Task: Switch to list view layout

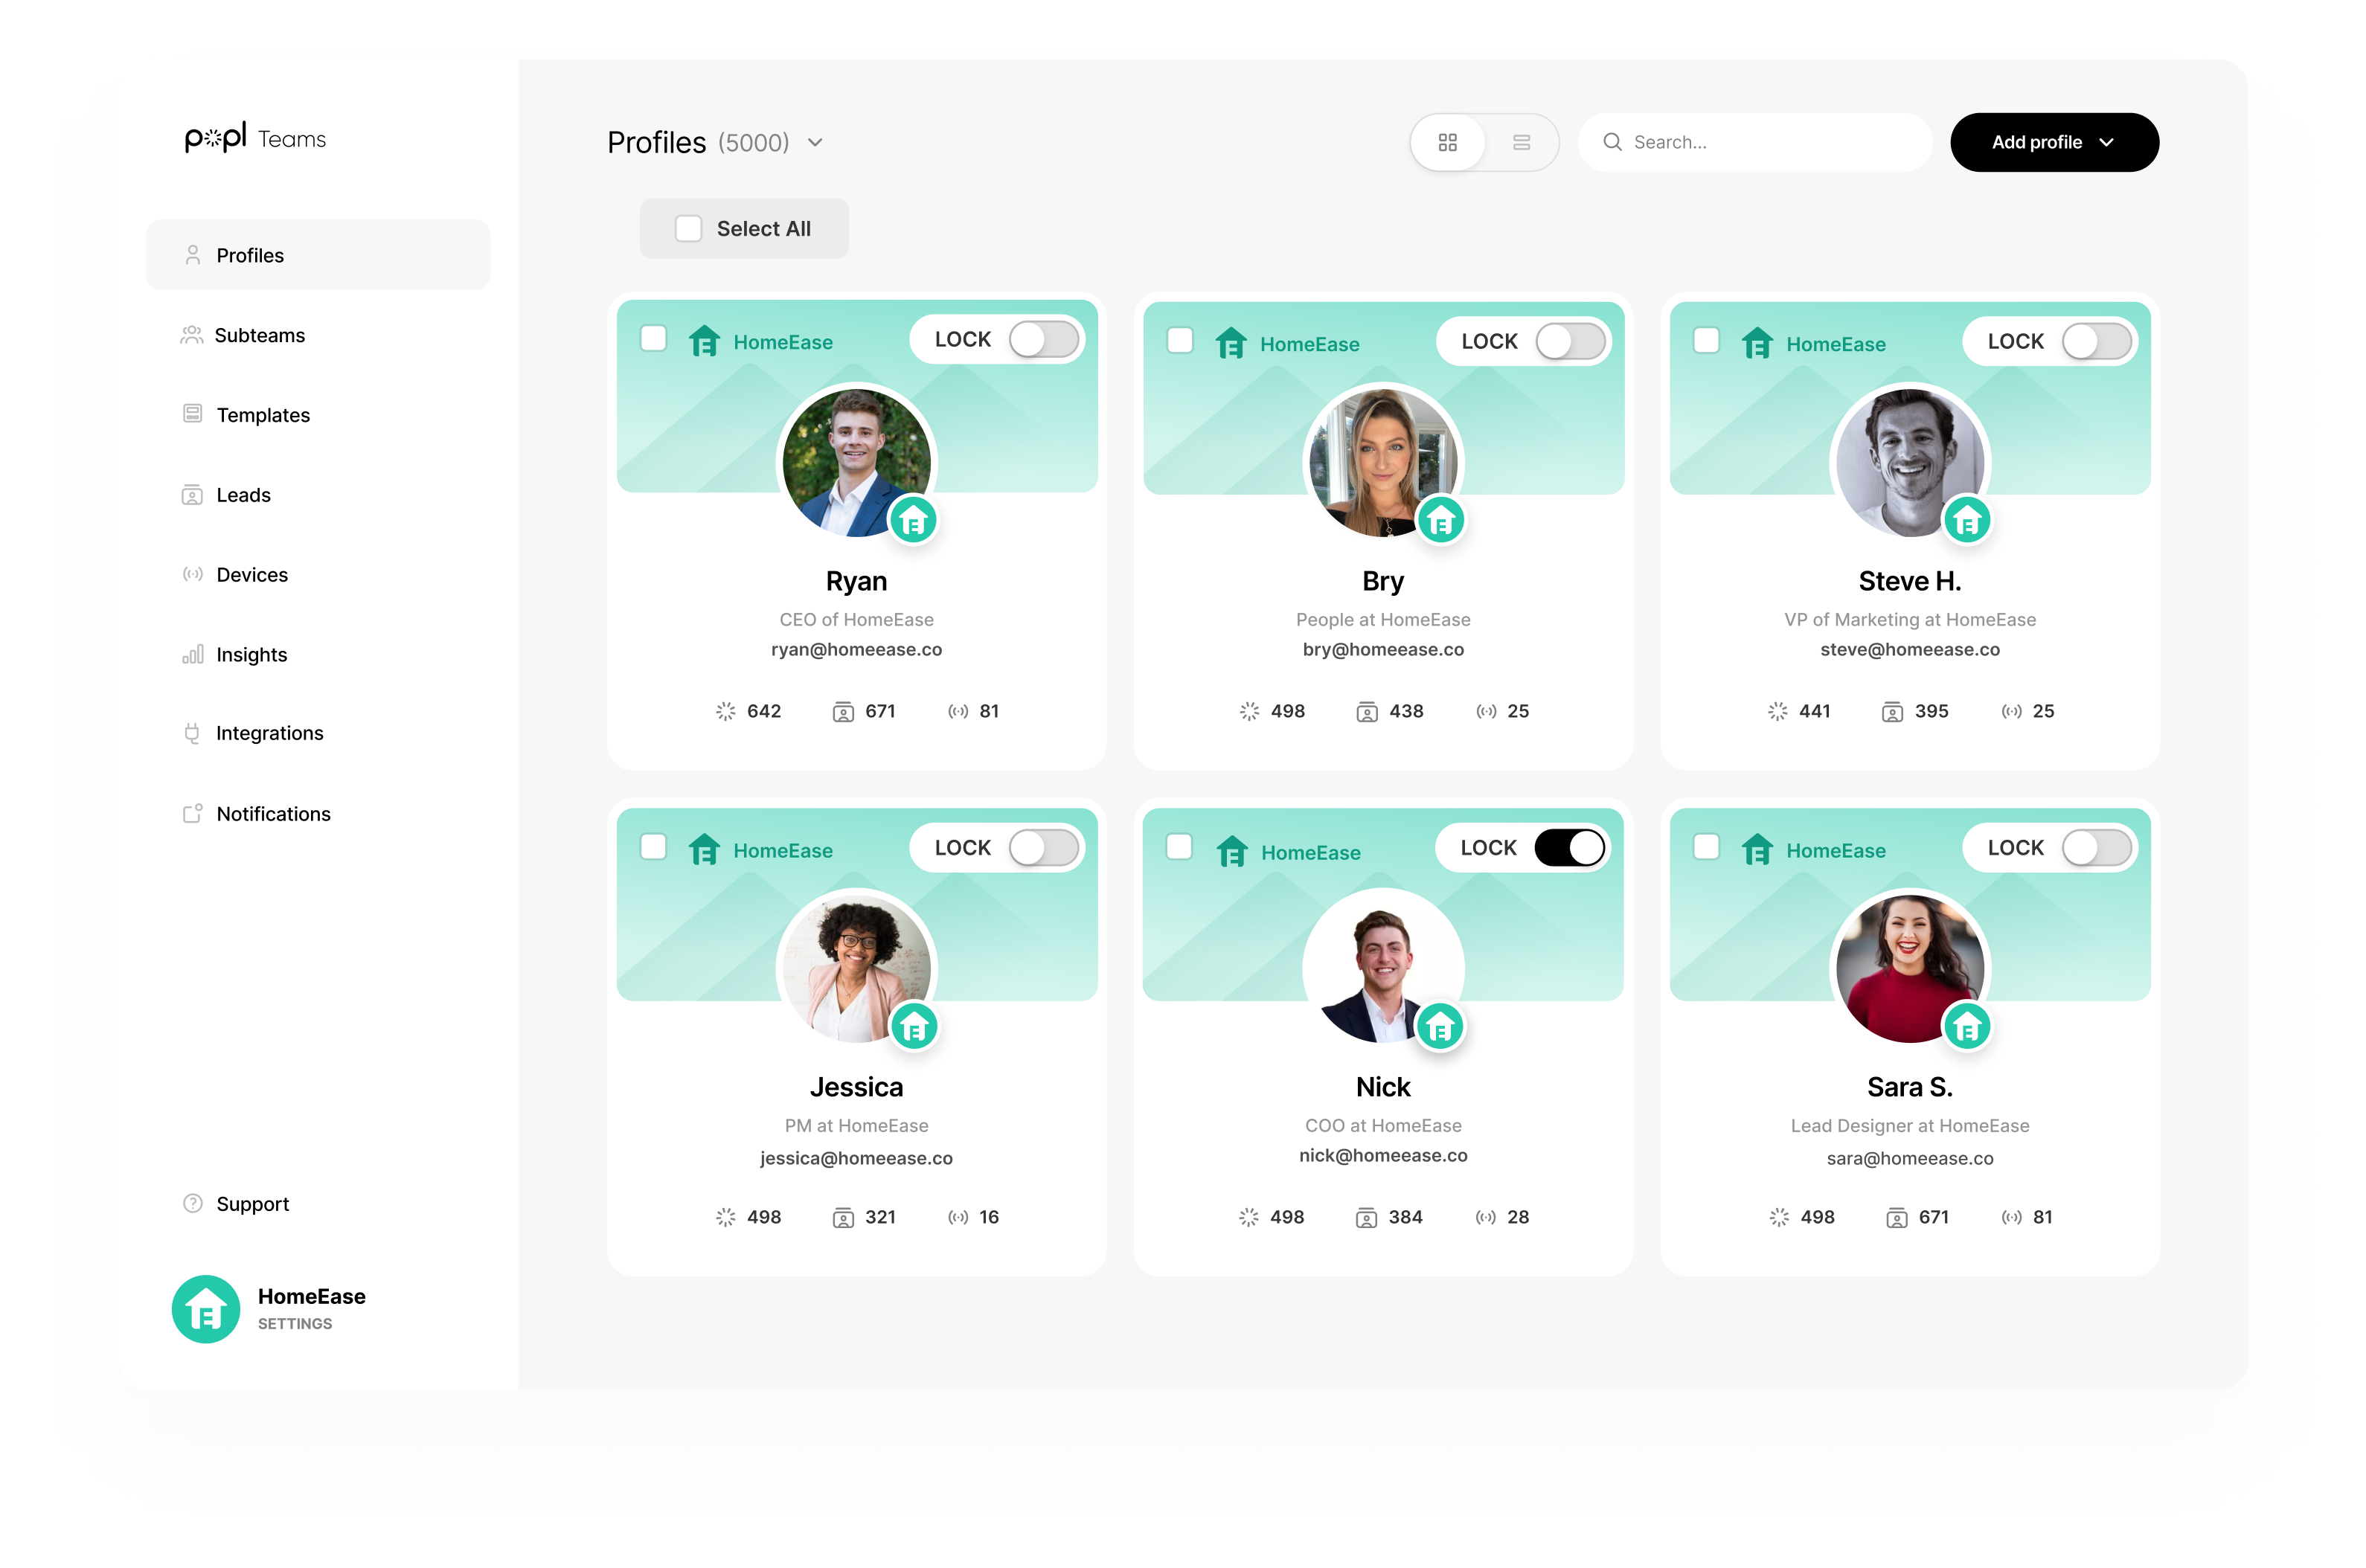Action: tap(1521, 142)
